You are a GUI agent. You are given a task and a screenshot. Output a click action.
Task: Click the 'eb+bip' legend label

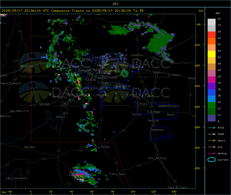click(222, 153)
